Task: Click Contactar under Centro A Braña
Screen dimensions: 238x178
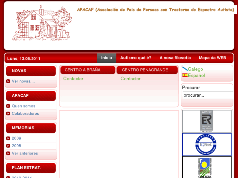Action: [x=73, y=79]
